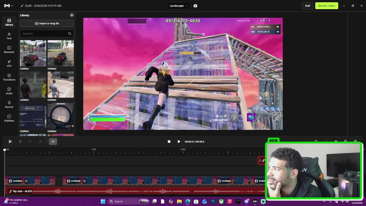Click the Exit button
Image resolution: width=366 pixels, height=206 pixels.
click(x=308, y=6)
